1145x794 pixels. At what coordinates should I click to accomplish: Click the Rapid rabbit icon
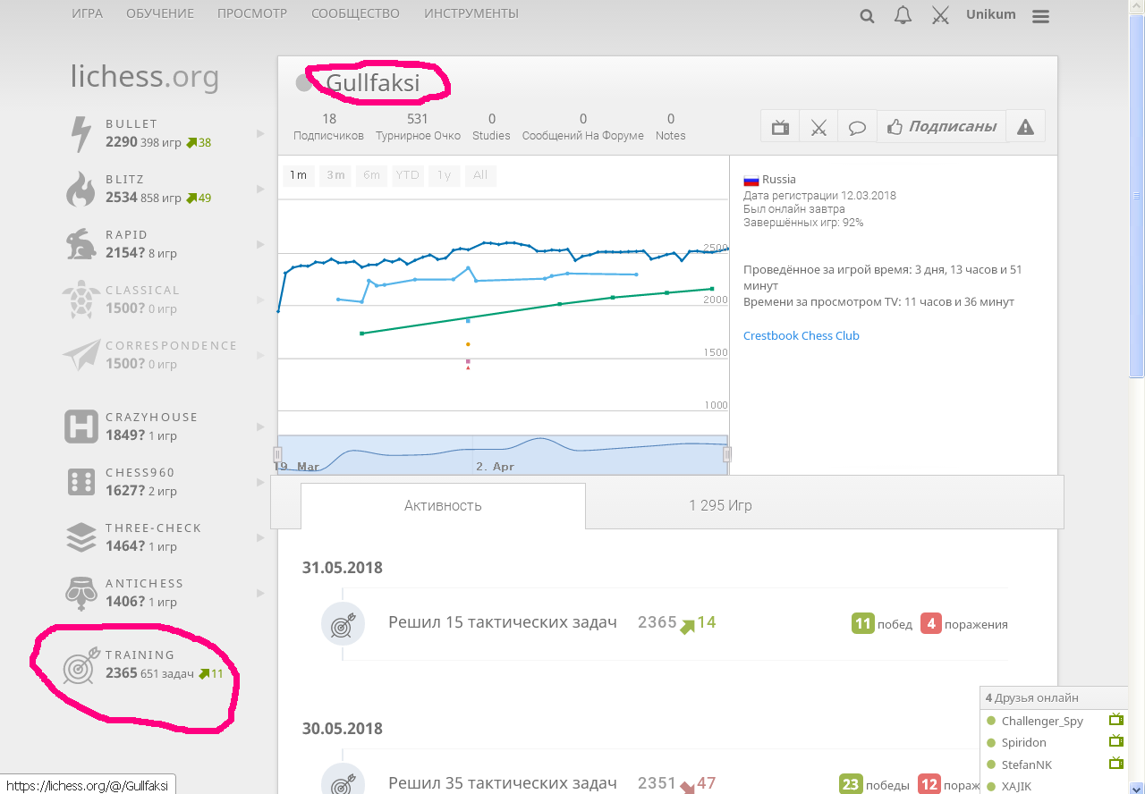81,244
